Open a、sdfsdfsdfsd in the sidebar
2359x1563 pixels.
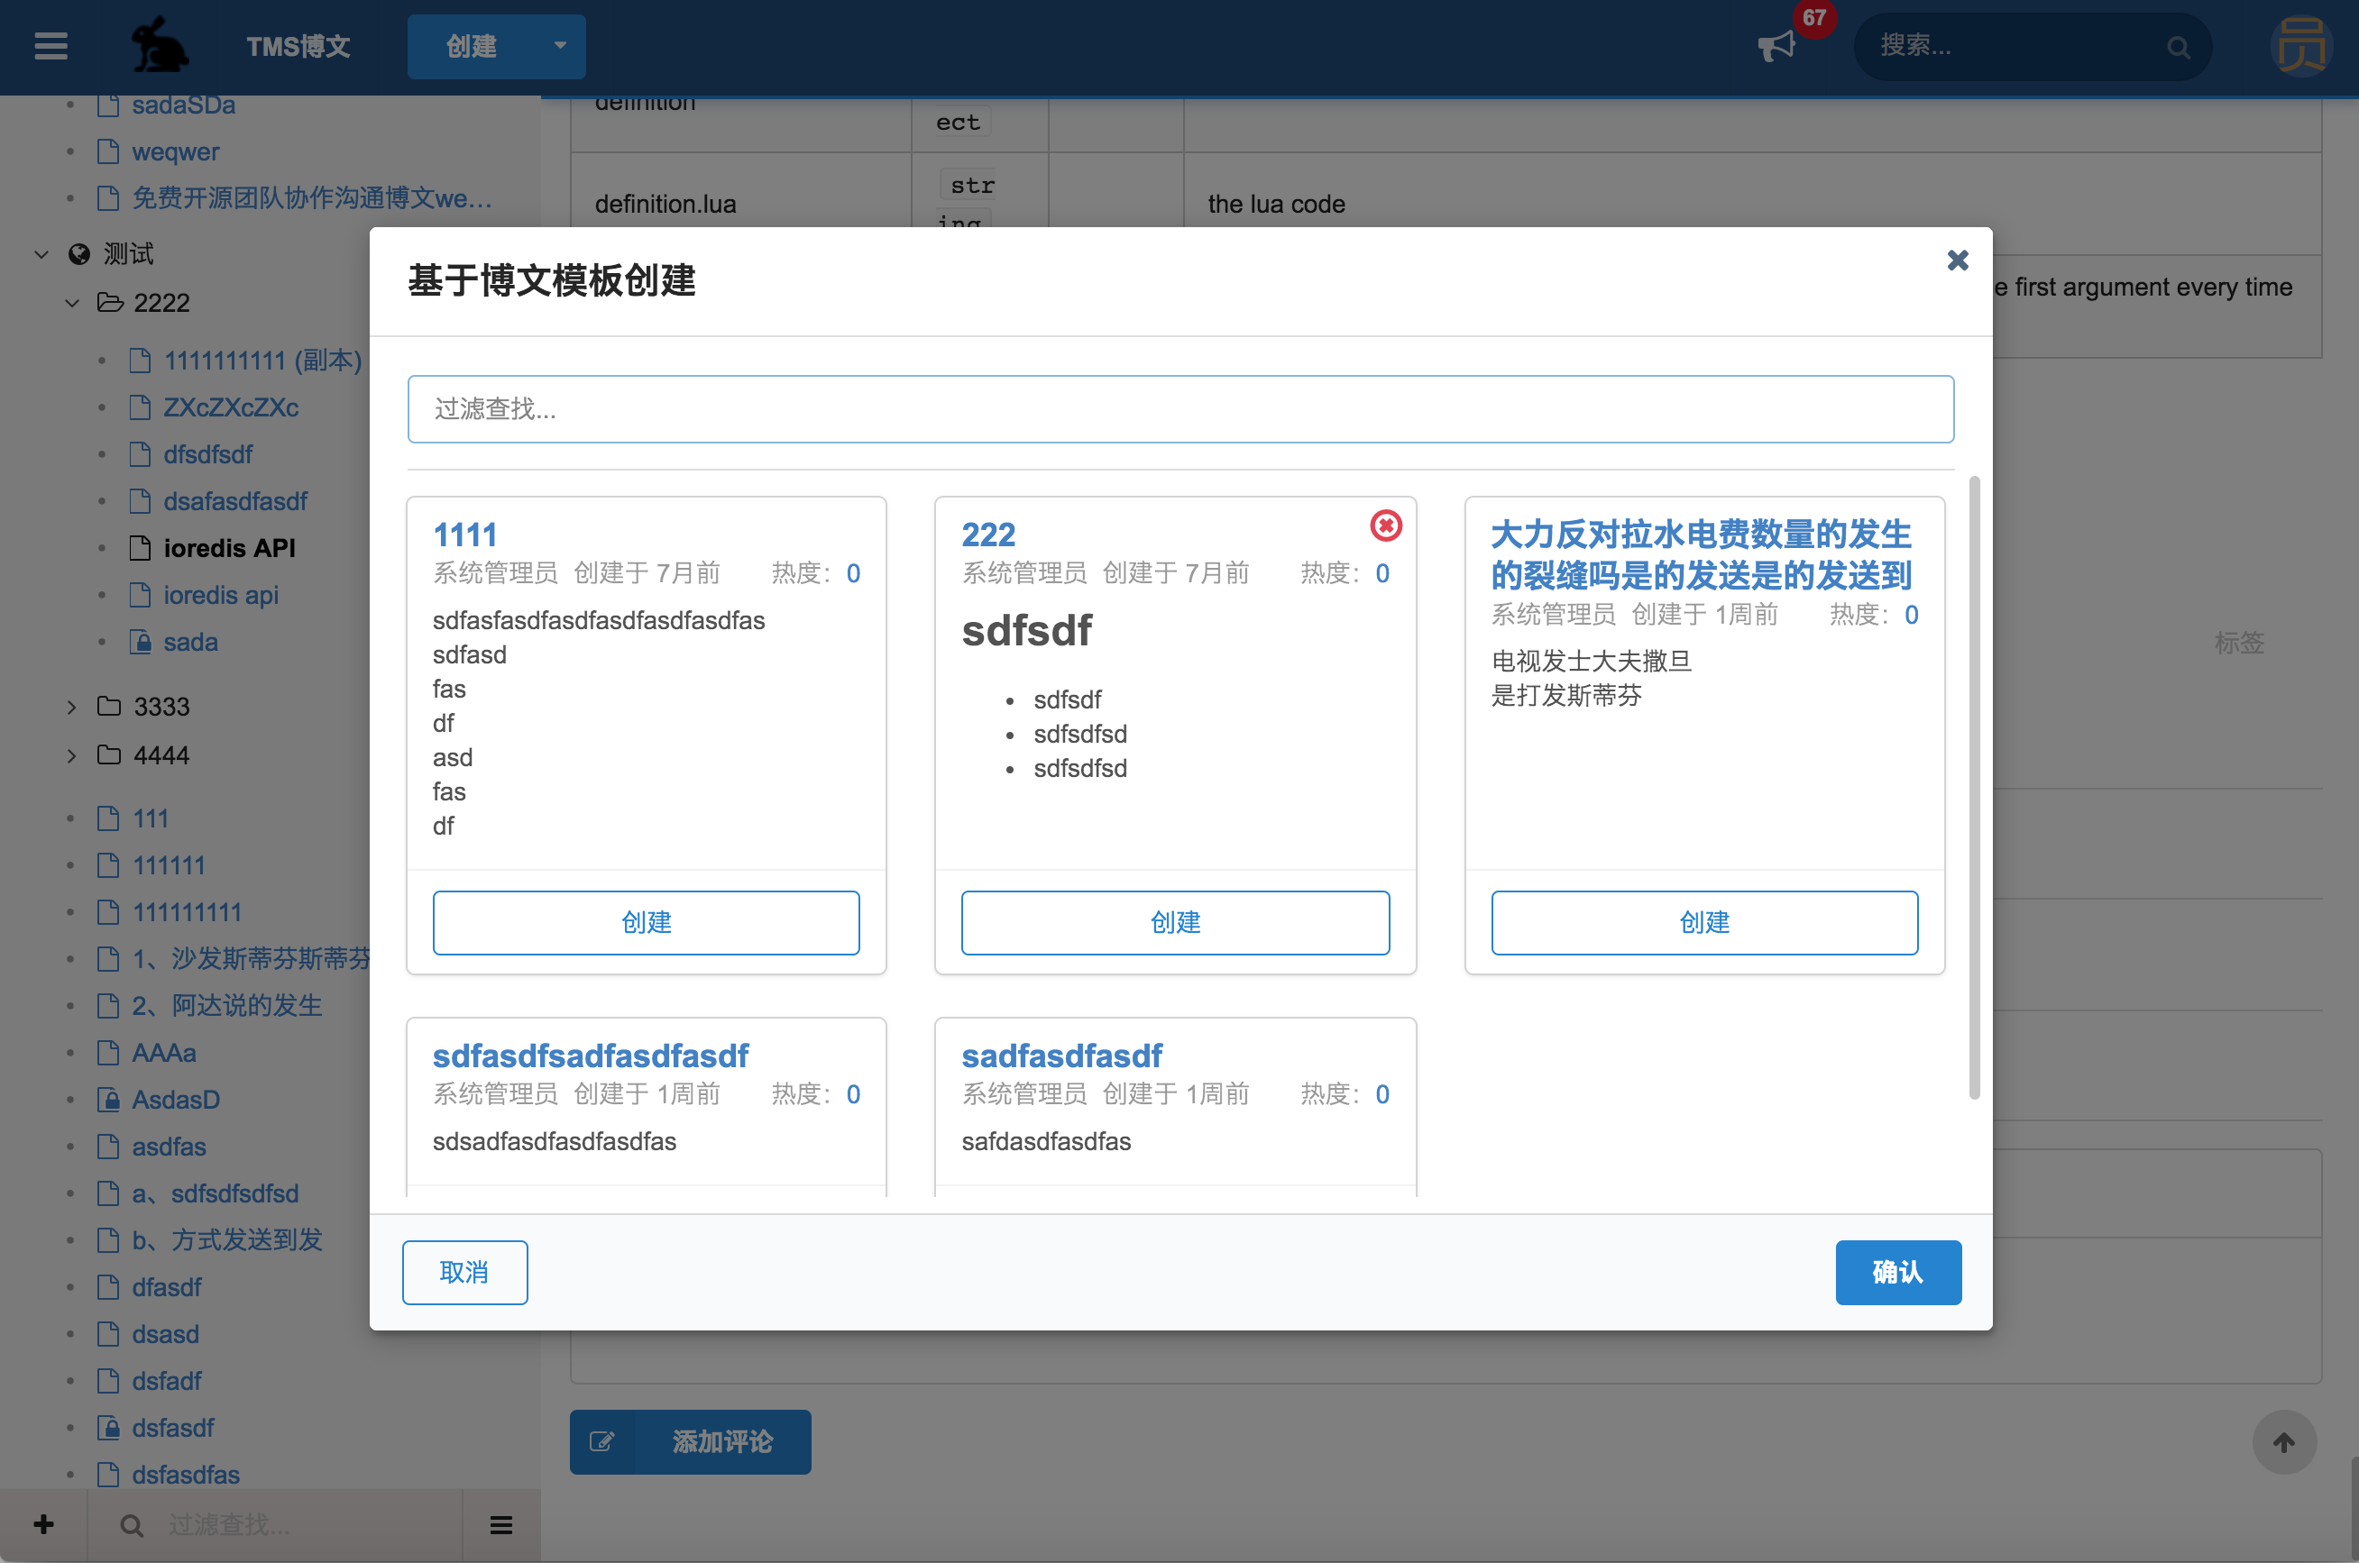(216, 1193)
